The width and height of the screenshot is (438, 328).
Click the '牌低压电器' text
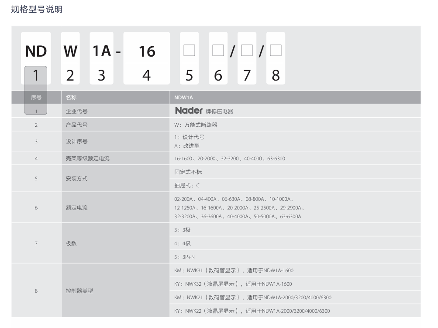219,112
